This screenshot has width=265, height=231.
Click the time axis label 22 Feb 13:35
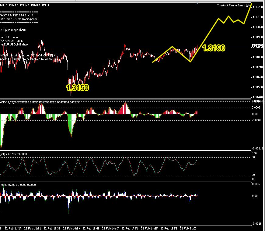pyautogui.click(x=52, y=229)
